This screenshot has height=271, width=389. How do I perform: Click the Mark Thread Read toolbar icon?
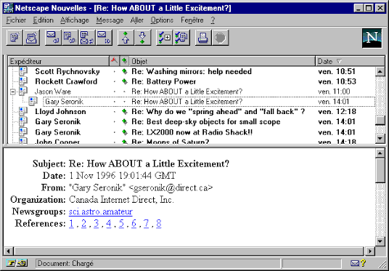click(164, 38)
